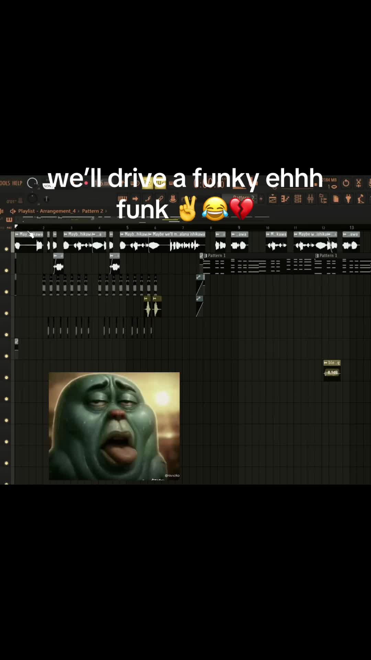This screenshot has height=660, width=371.
Task: Open the browser tree icon
Action: coord(323,199)
